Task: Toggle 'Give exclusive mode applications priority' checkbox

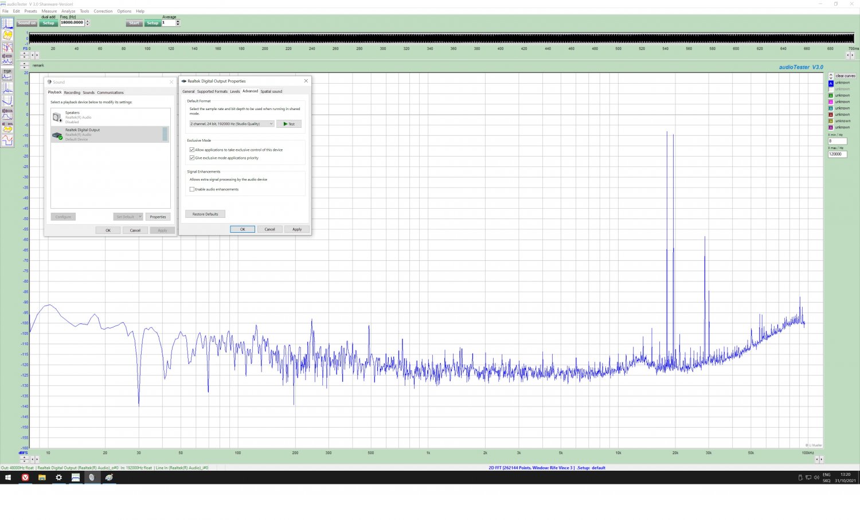Action: click(x=192, y=158)
